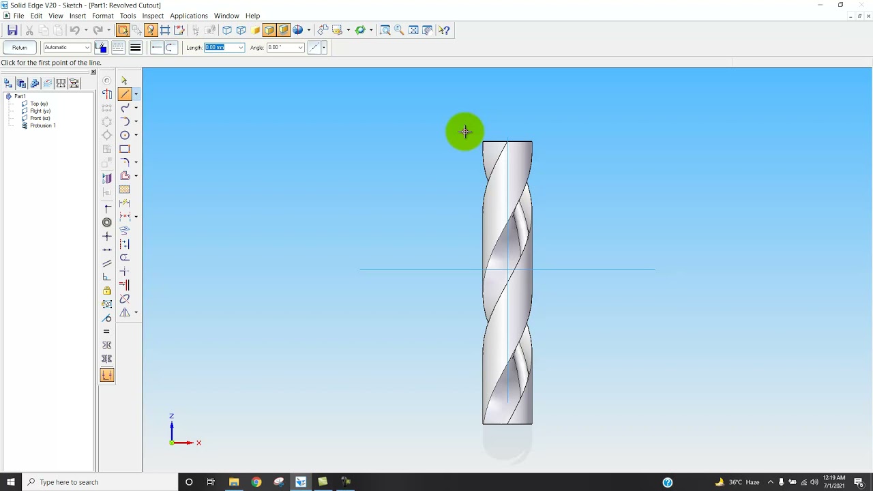Expand the Circle tool flyout arrow
Viewport: 873px width, 491px height.
coord(136,135)
